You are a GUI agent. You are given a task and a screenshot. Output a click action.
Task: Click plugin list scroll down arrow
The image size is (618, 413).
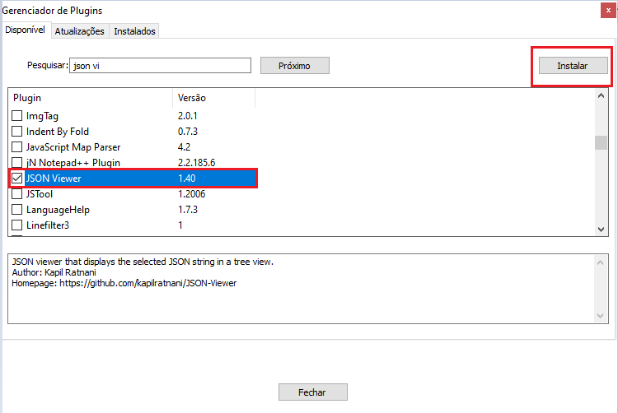click(x=601, y=230)
